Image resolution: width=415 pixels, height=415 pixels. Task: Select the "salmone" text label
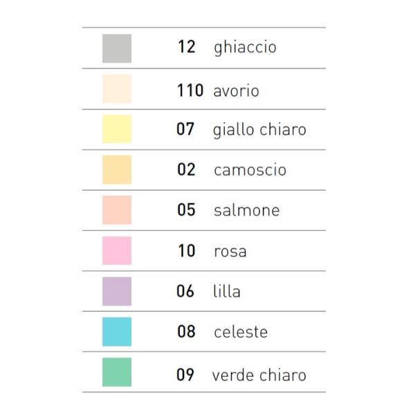[246, 210]
